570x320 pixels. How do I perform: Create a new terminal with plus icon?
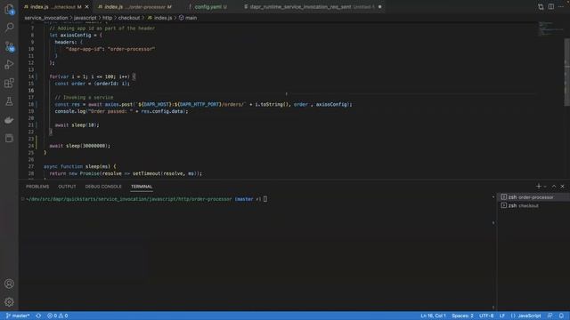click(x=538, y=186)
